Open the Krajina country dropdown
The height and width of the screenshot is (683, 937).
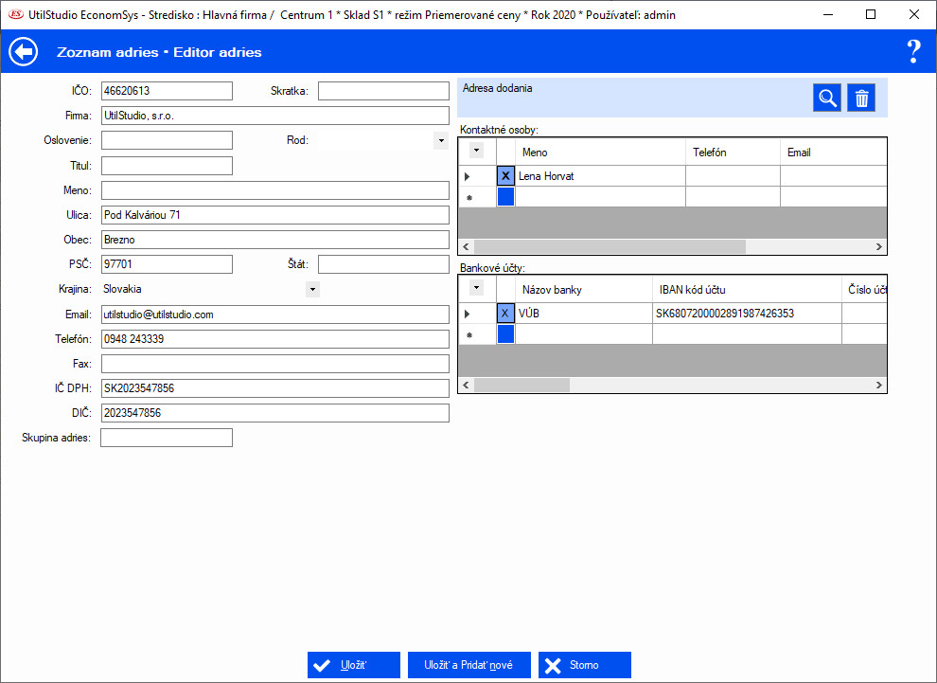[313, 290]
